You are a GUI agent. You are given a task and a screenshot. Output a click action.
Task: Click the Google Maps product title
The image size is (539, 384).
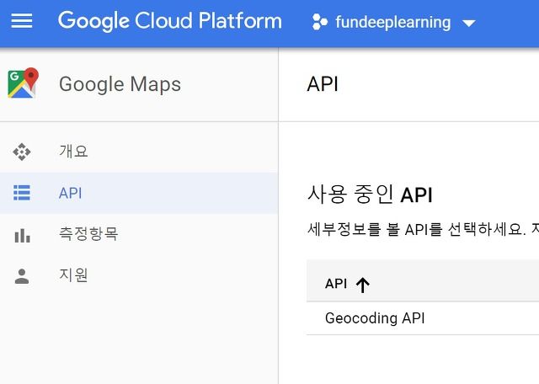pyautogui.click(x=120, y=84)
